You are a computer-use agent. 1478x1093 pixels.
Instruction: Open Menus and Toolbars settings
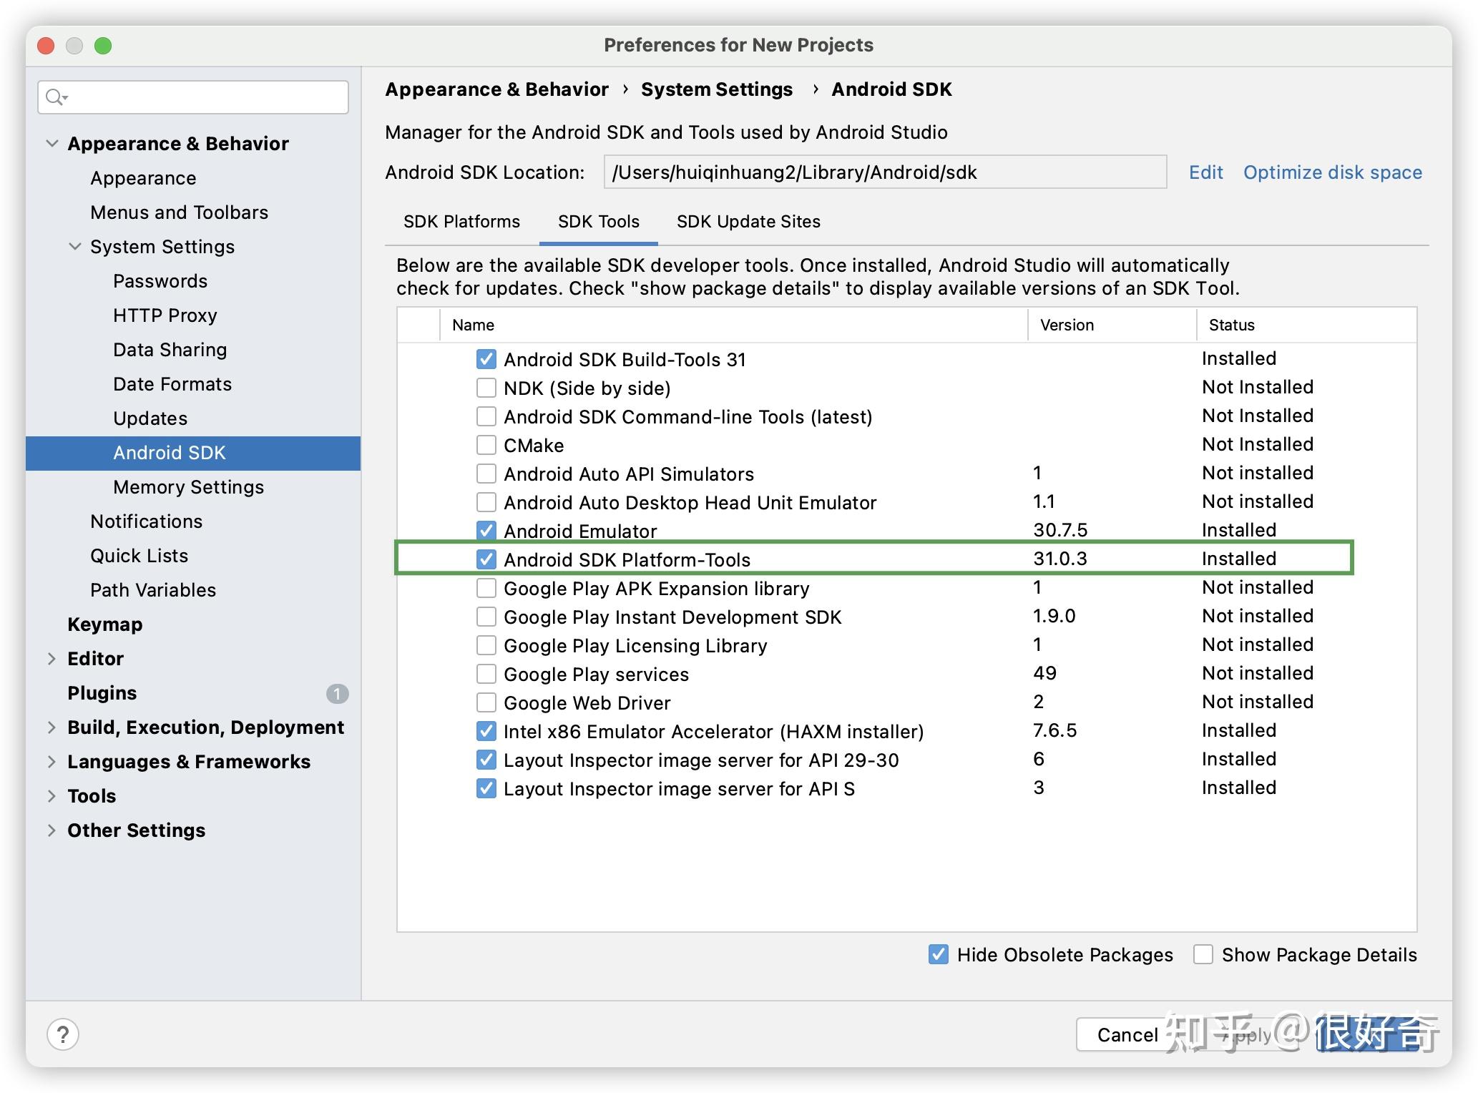coord(179,212)
